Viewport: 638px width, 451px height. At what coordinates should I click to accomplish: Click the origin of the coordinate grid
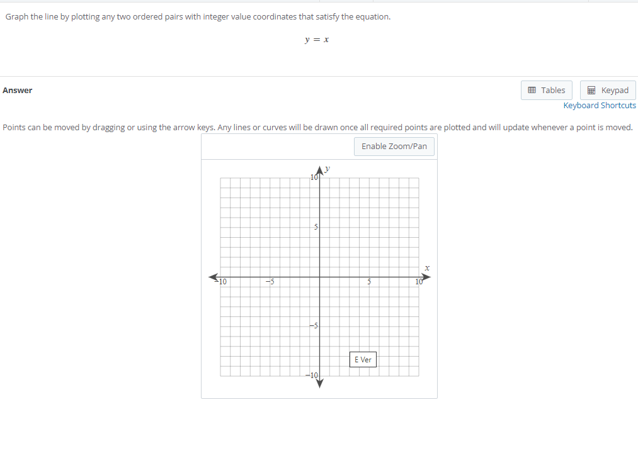[x=320, y=276]
